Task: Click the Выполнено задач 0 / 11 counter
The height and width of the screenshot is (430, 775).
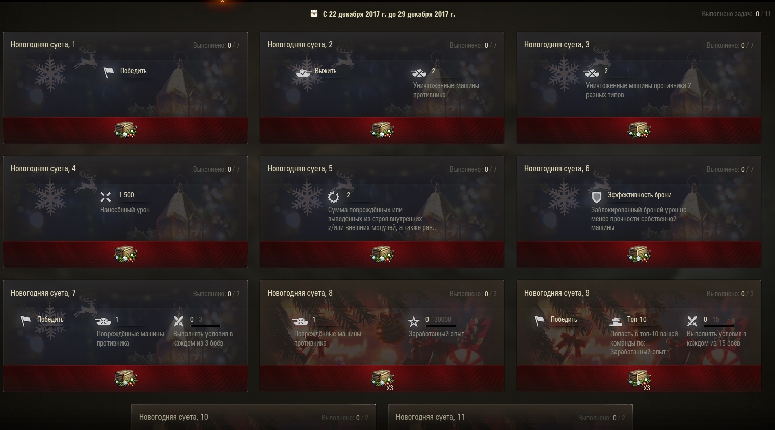Action: [x=736, y=14]
